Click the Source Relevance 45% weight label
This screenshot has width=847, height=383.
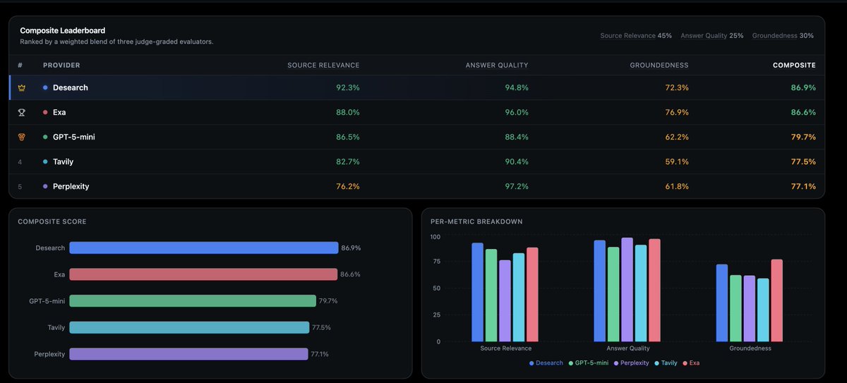636,35
